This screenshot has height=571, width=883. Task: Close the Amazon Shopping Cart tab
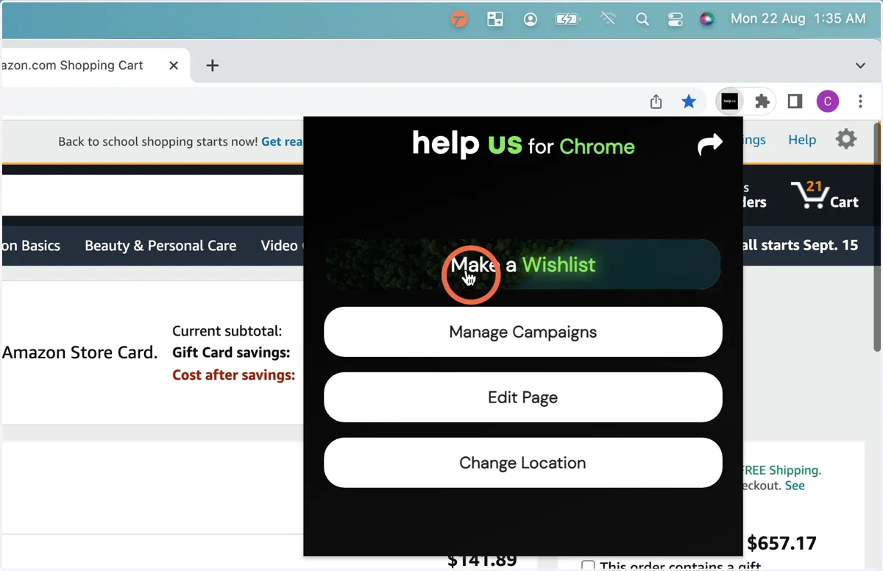(174, 65)
